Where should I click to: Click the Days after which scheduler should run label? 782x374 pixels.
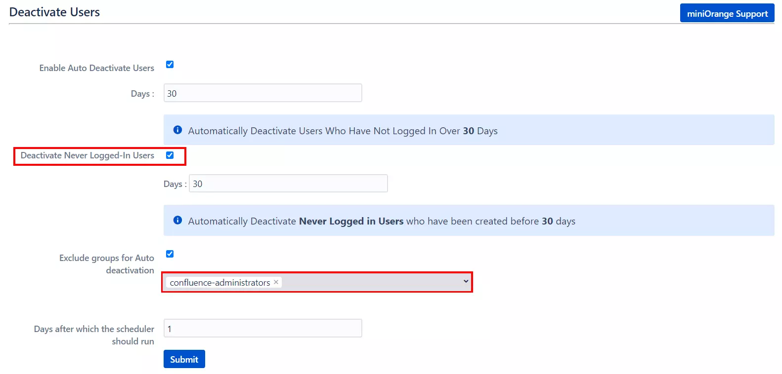tap(94, 335)
